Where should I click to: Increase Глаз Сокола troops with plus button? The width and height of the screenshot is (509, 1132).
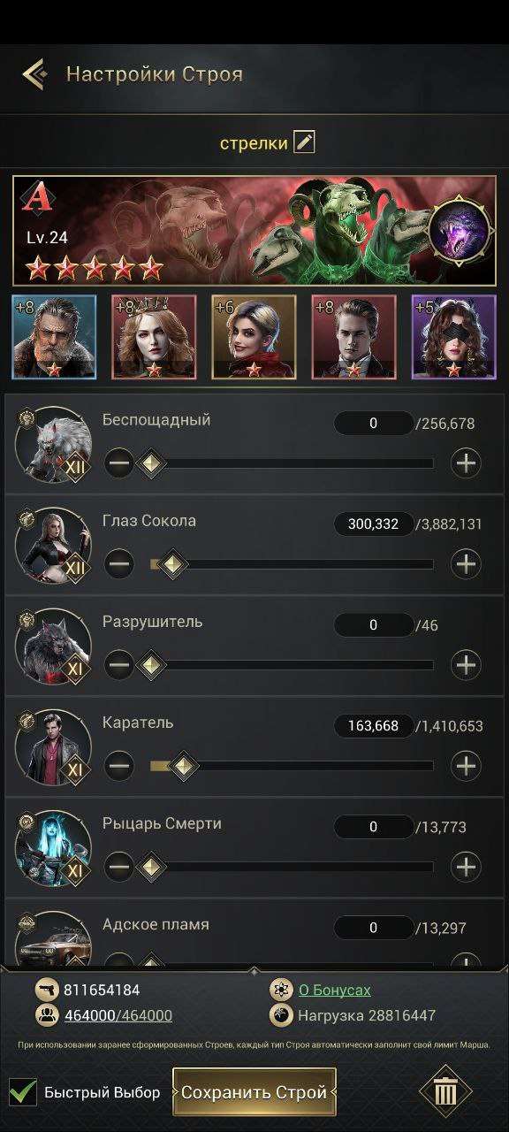click(x=466, y=563)
